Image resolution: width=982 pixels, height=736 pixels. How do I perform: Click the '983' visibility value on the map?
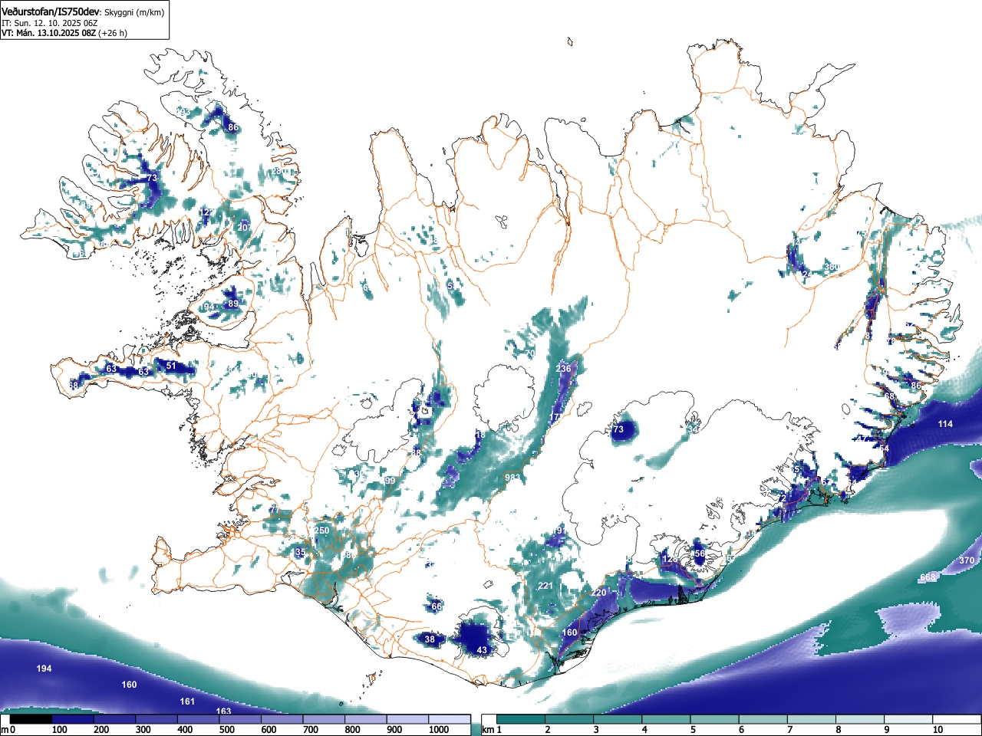tap(512, 478)
